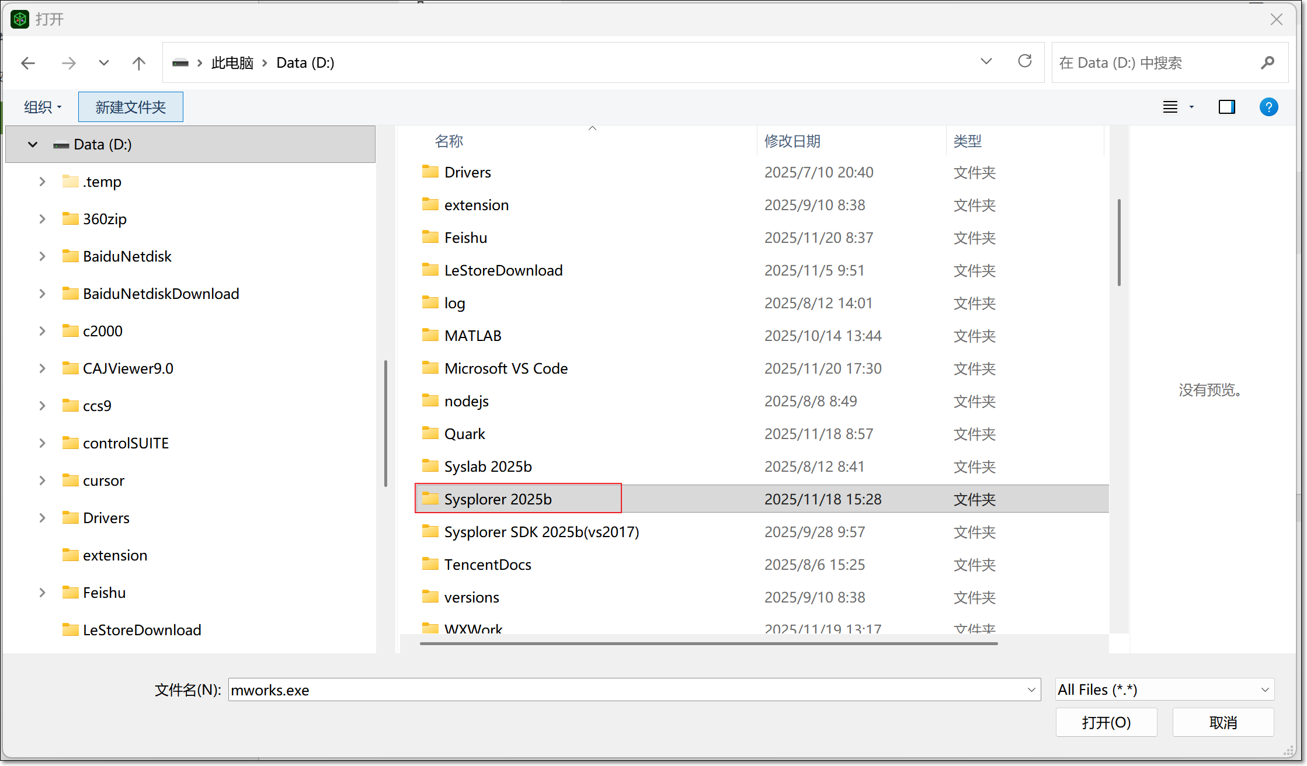Click the view layout list icon
Viewport: 1307px width, 766px height.
(1170, 107)
